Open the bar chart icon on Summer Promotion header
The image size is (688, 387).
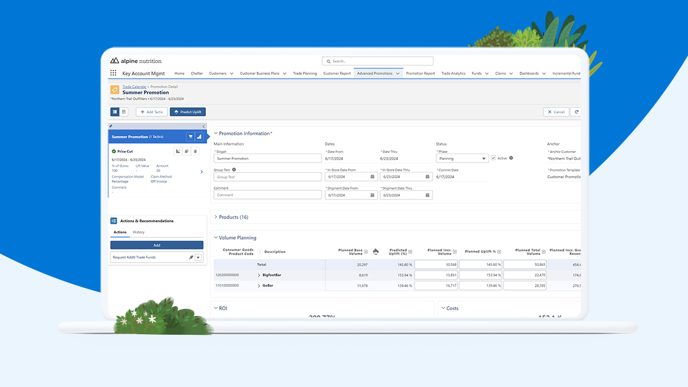tap(200, 136)
